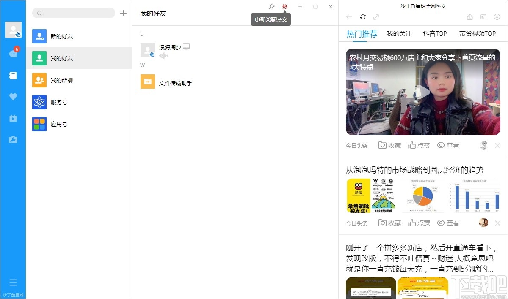Pin the 我的好友 window using the pin icon

[x=271, y=6]
